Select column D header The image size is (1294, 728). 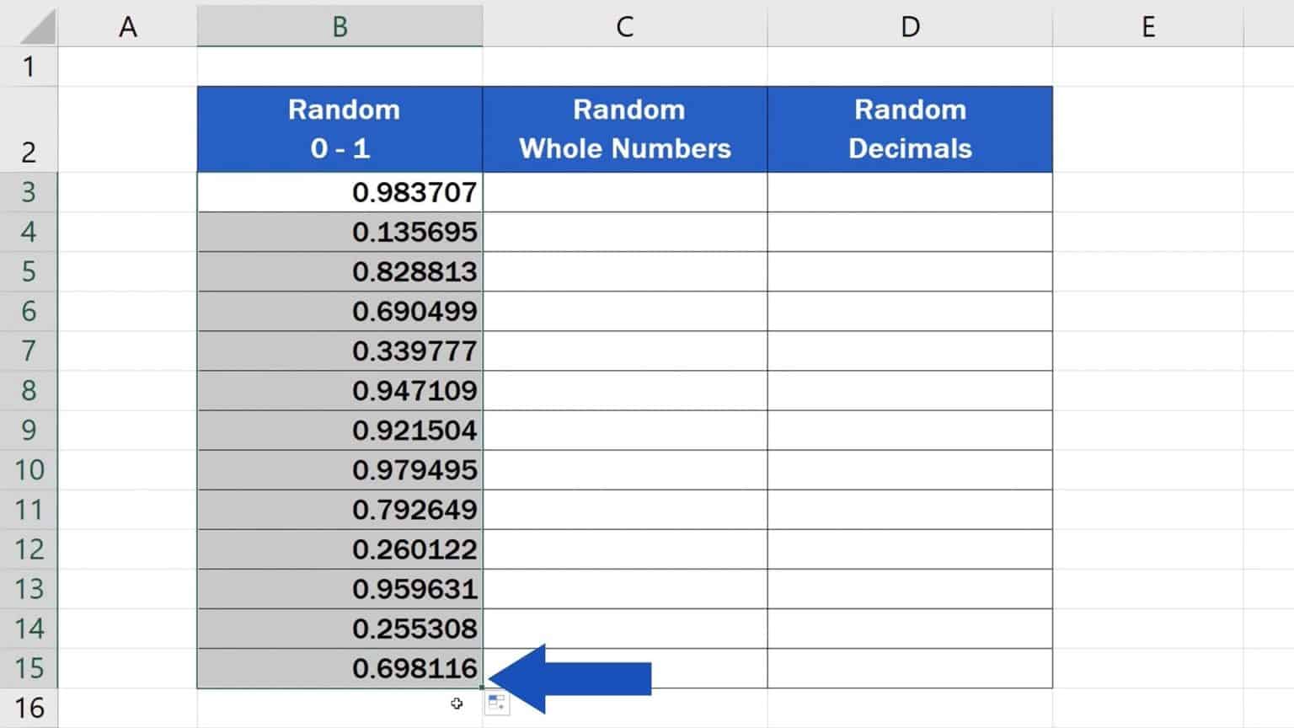pos(910,27)
